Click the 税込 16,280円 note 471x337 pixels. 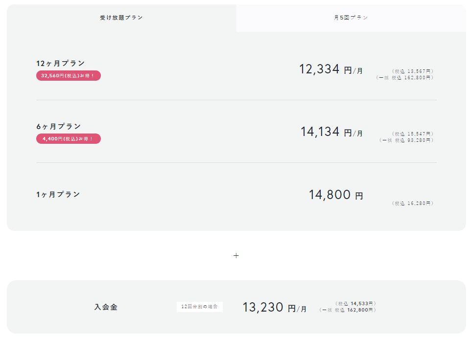(413, 203)
